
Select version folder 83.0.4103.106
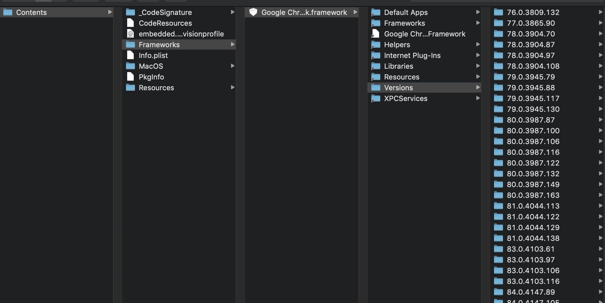point(548,270)
